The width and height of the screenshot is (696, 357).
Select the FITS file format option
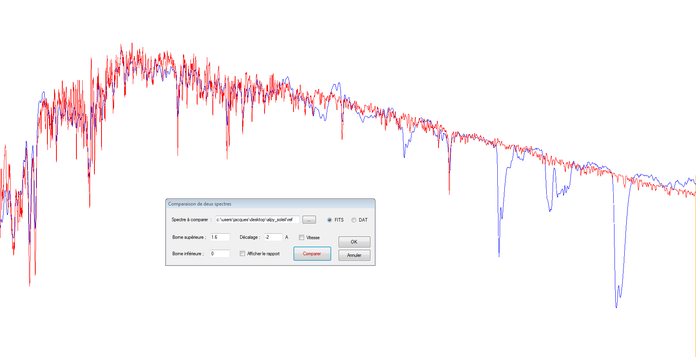click(x=330, y=220)
